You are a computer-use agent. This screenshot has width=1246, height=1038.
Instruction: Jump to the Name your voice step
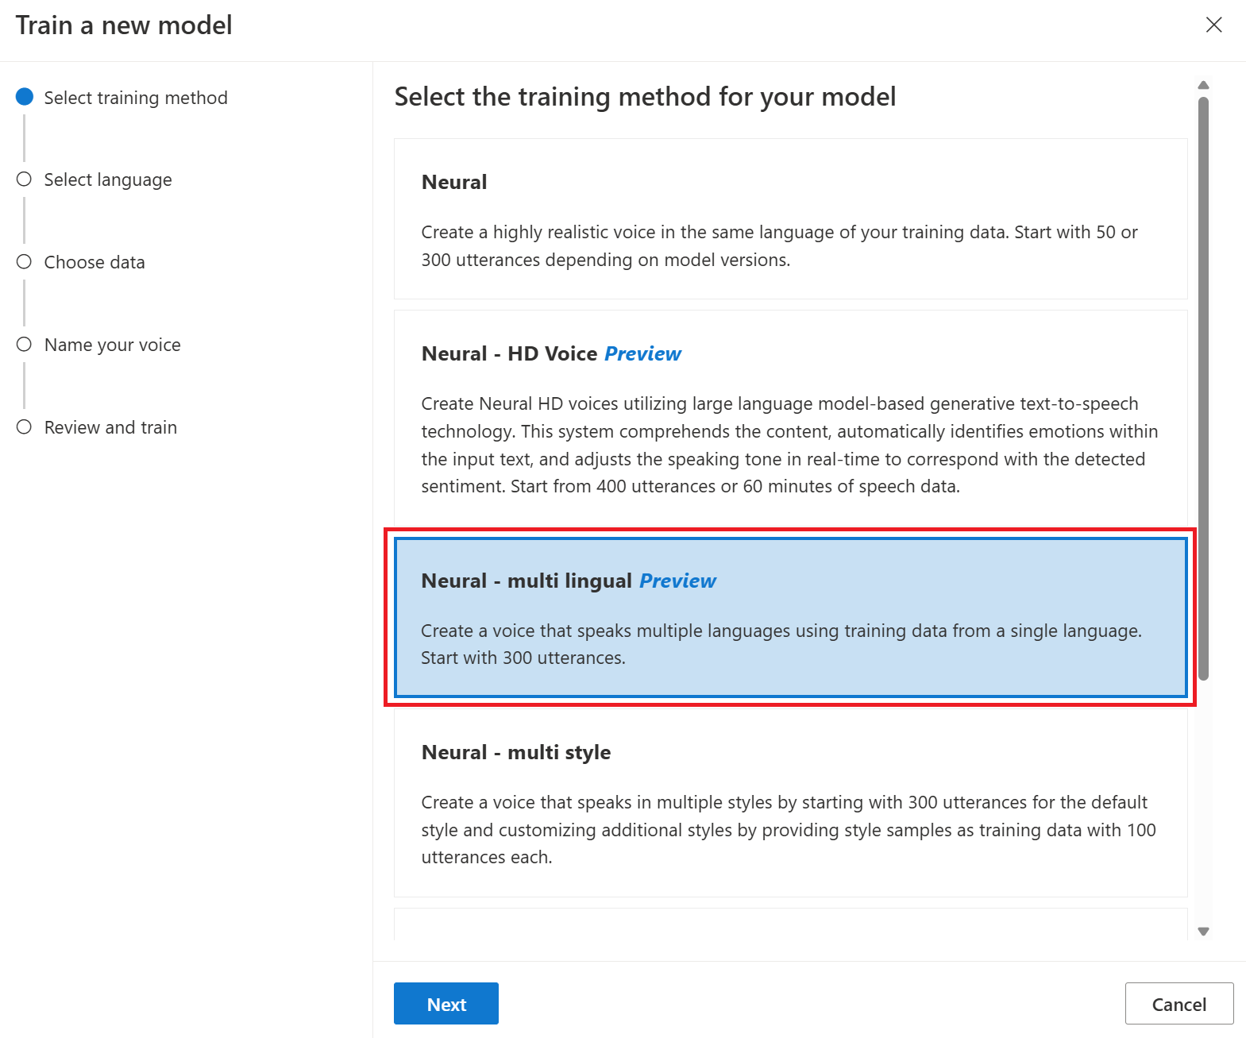(113, 345)
